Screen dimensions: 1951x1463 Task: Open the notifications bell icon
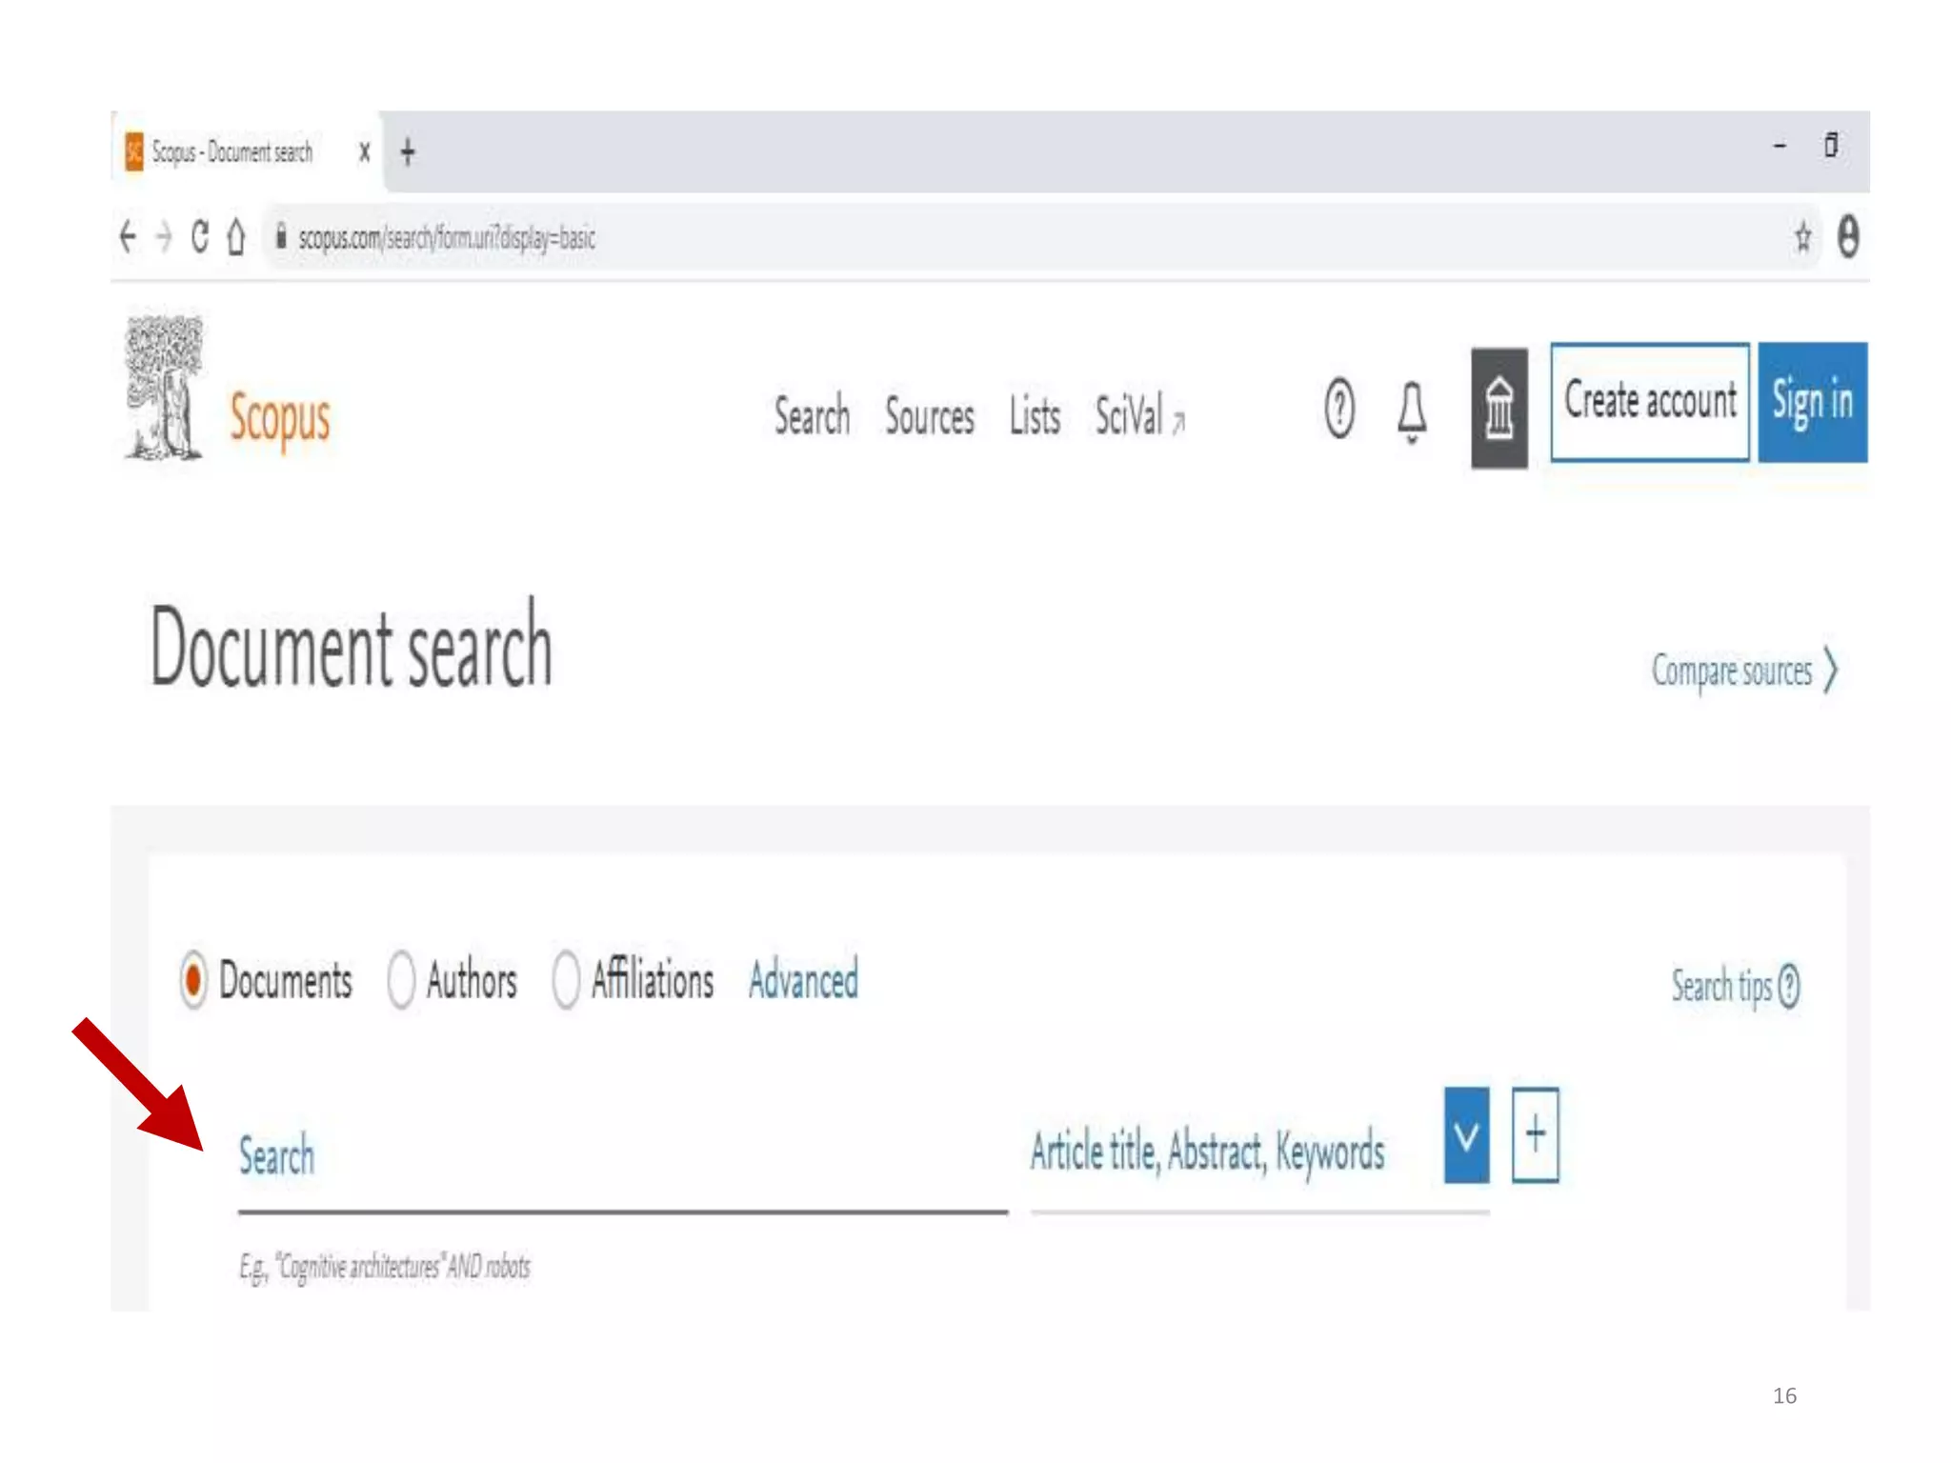1412,411
